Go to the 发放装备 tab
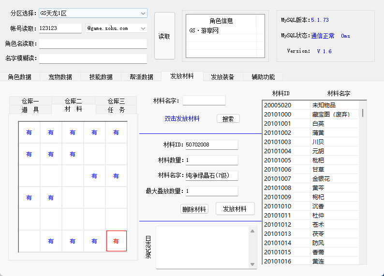Screen dimensions: 384x276 tap(222, 77)
